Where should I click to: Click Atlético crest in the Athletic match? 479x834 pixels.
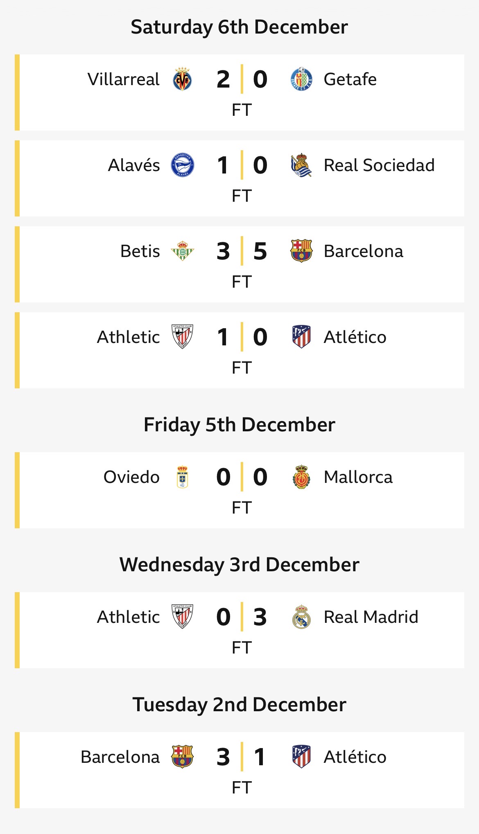(x=301, y=337)
